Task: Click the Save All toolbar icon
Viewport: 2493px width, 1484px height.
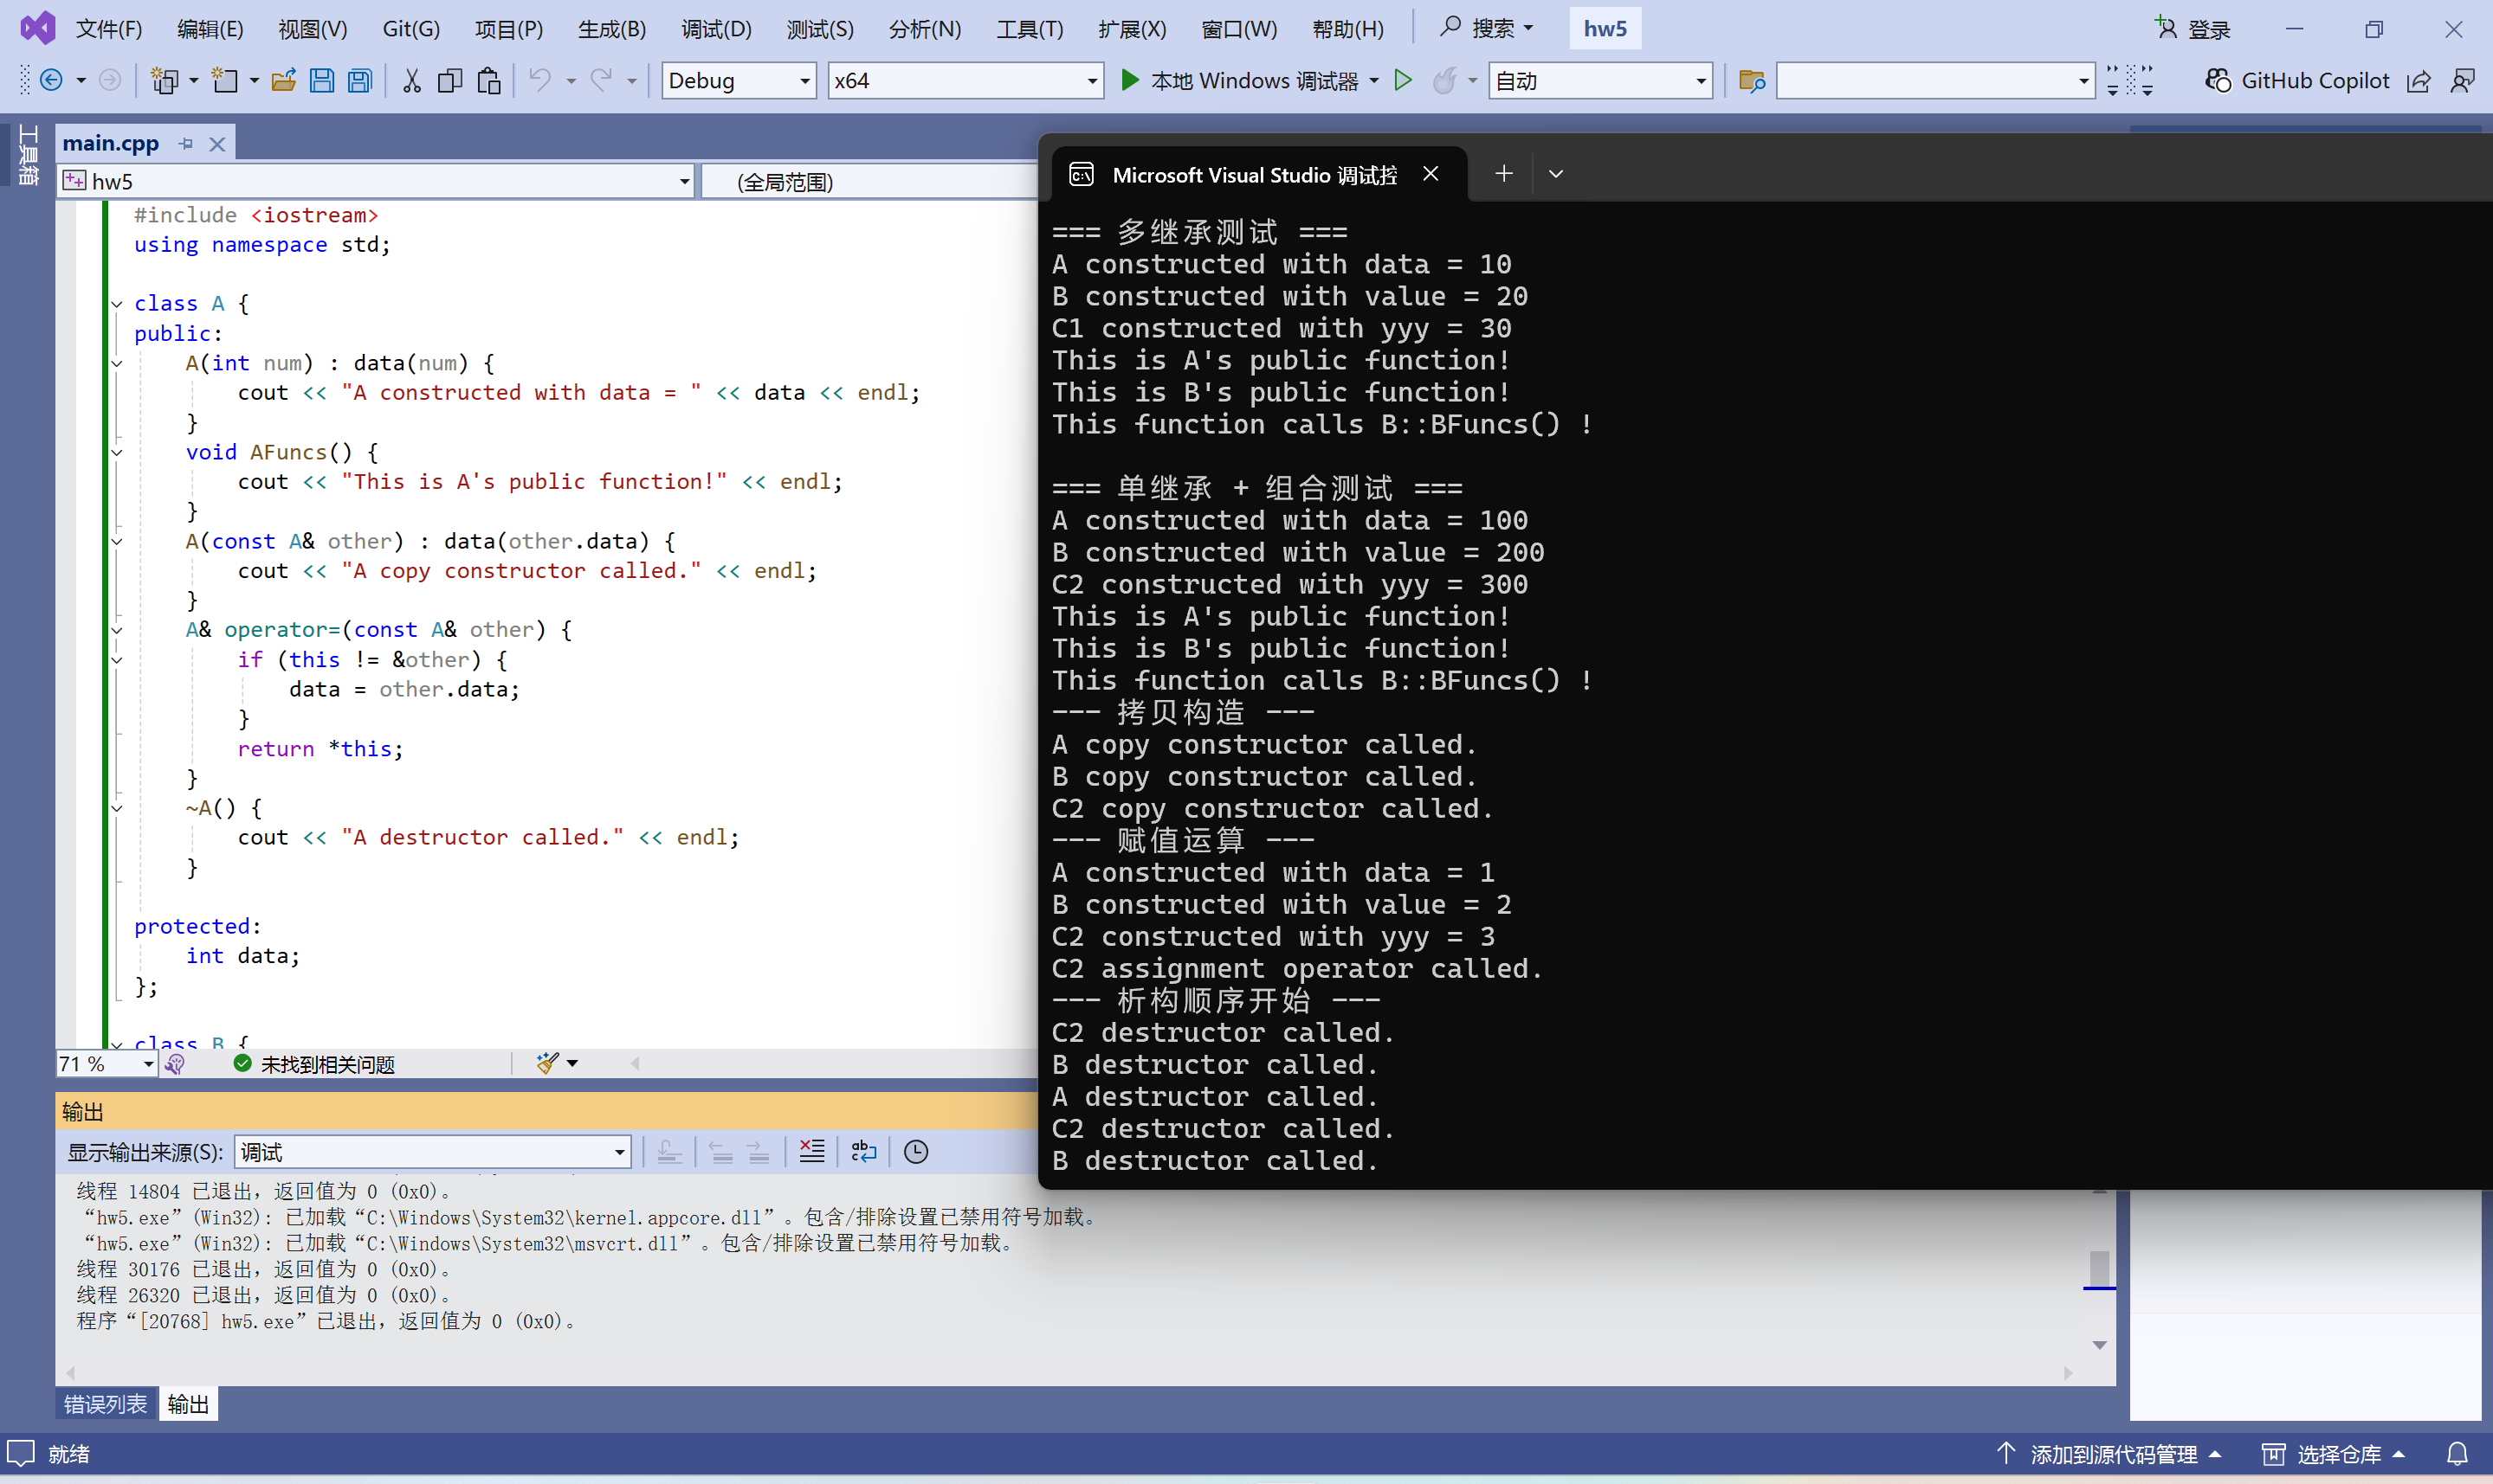Action: click(x=360, y=81)
